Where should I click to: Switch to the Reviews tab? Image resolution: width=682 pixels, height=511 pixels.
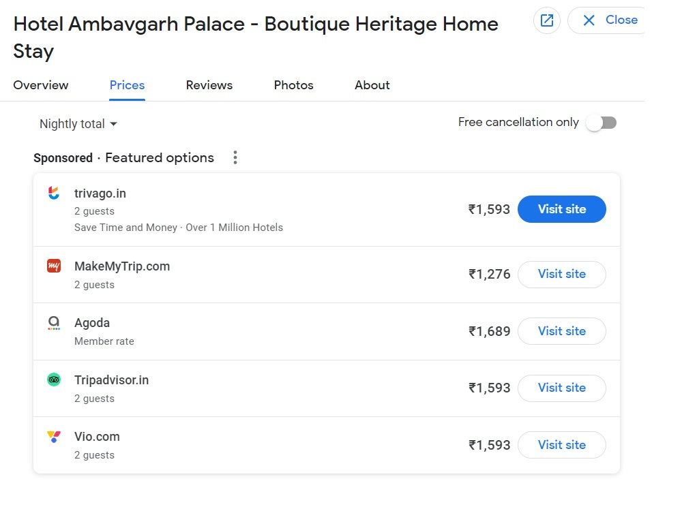[209, 85]
